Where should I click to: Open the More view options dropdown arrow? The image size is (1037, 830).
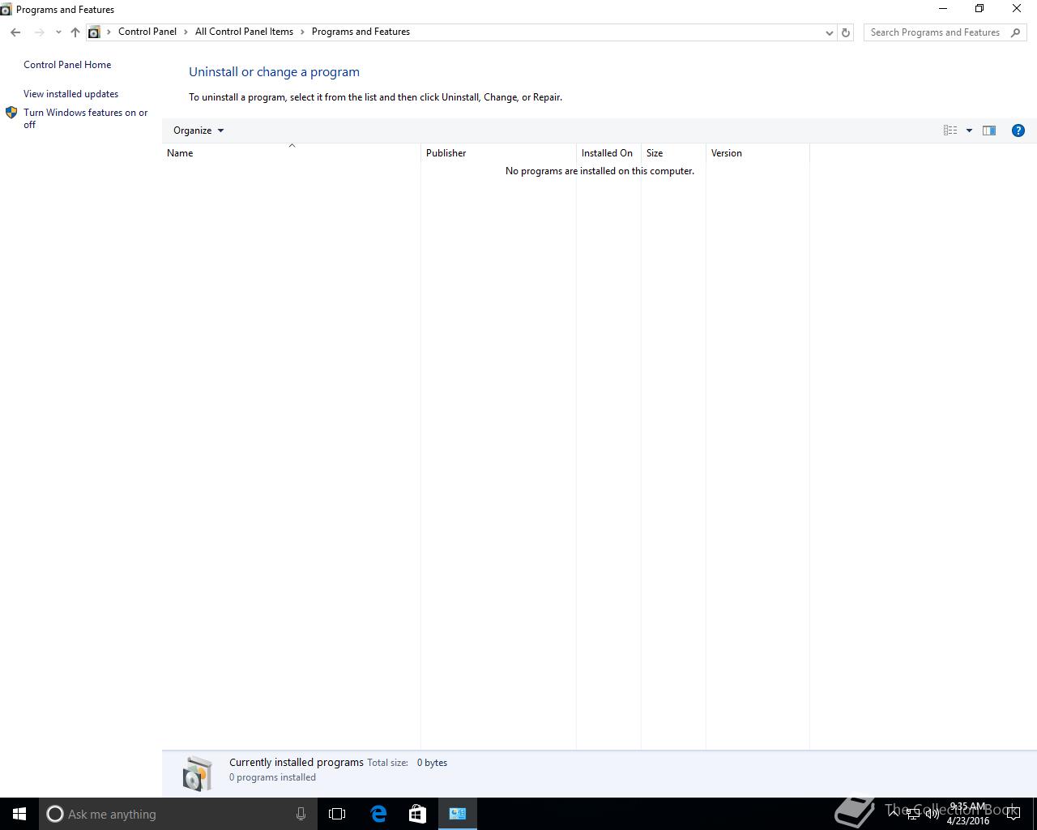[969, 130]
